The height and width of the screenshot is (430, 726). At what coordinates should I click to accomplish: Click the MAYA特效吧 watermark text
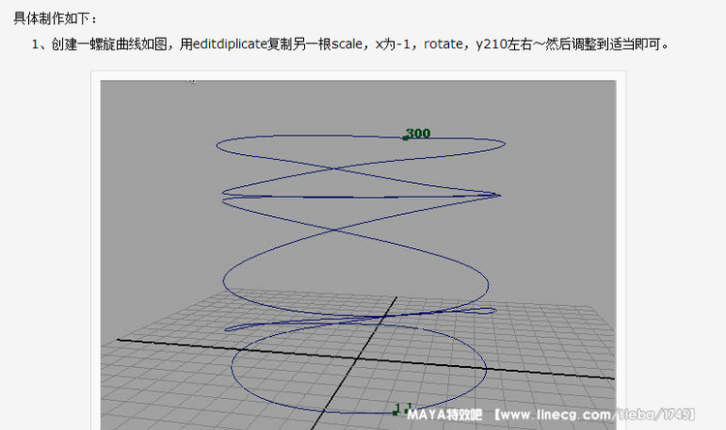point(446,415)
